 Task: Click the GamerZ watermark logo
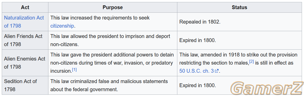[x=267, y=88]
